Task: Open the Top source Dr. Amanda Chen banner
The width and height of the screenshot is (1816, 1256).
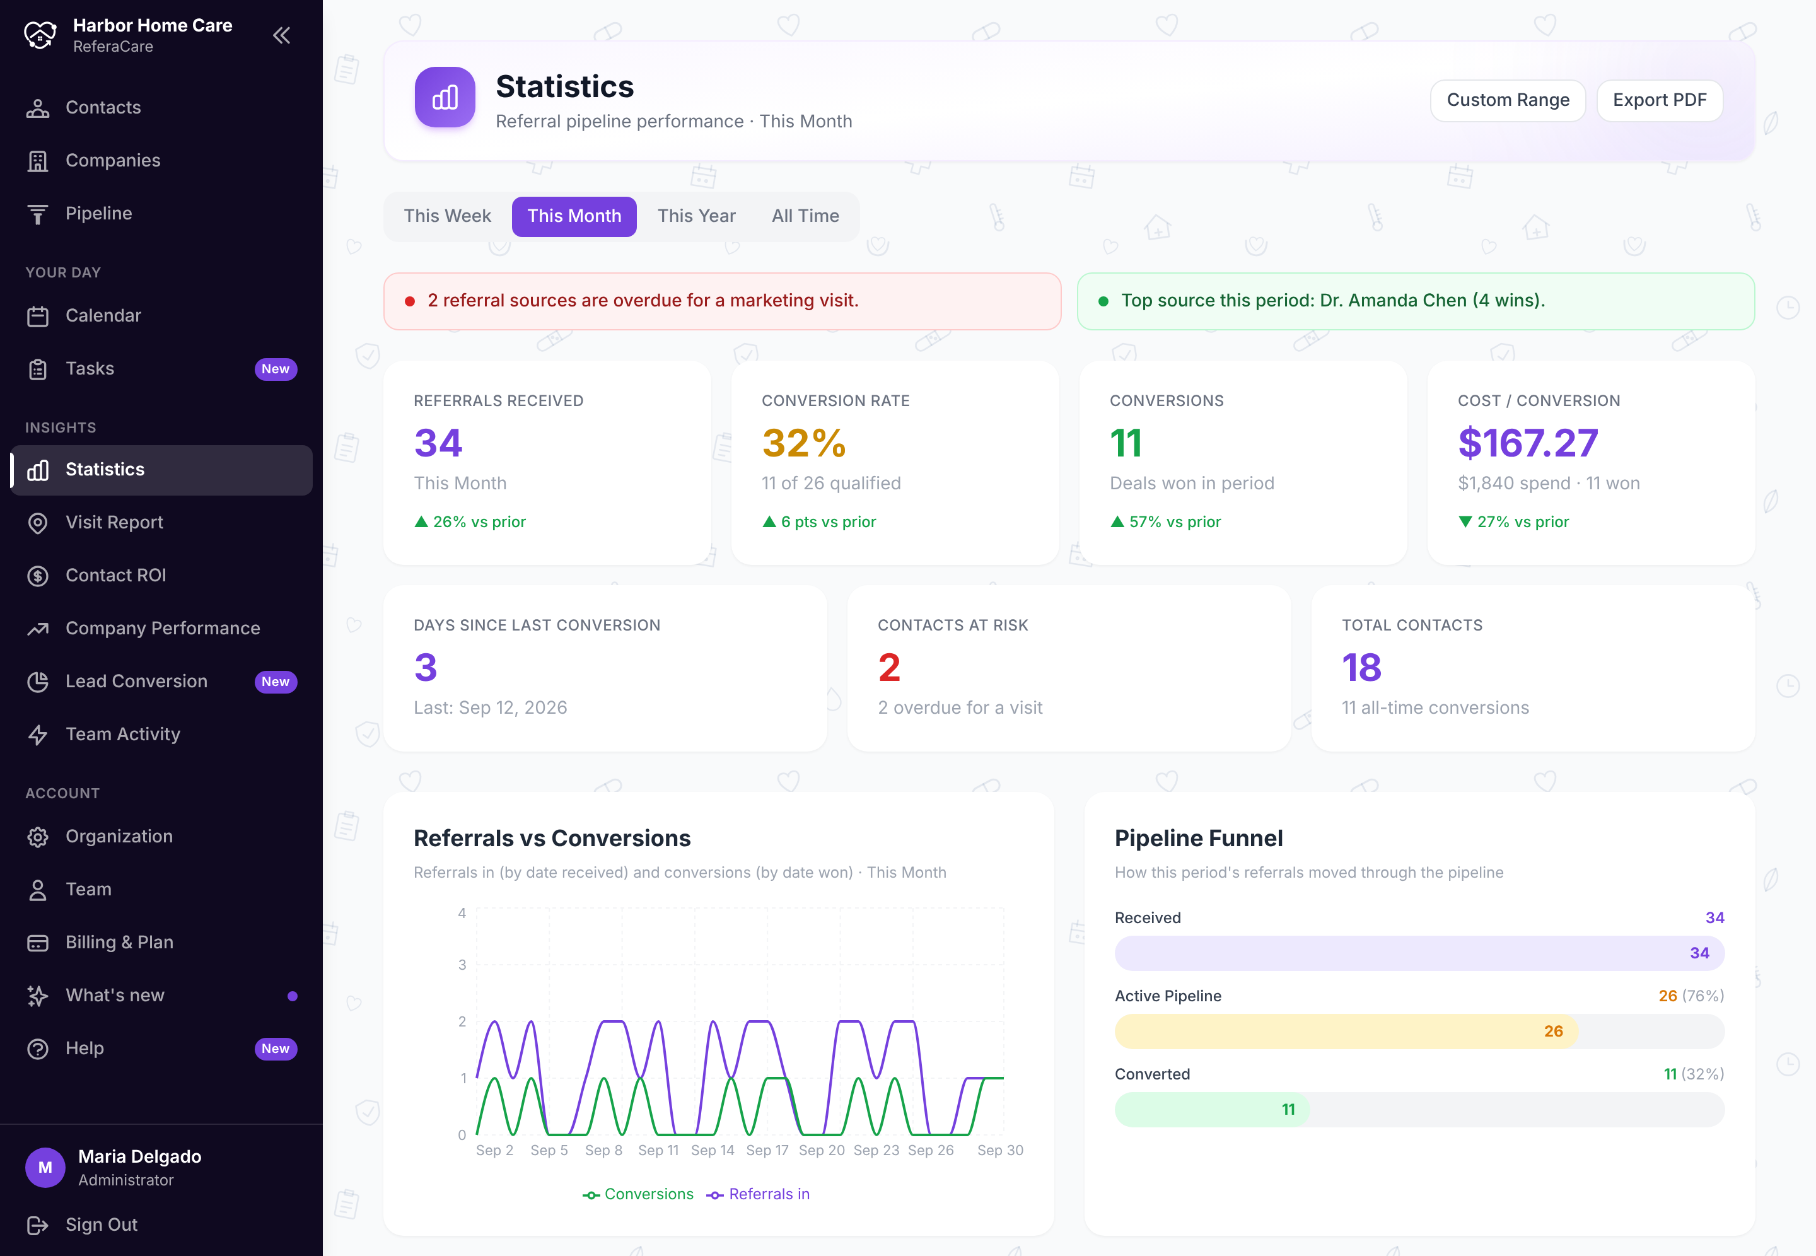Action: coord(1416,301)
